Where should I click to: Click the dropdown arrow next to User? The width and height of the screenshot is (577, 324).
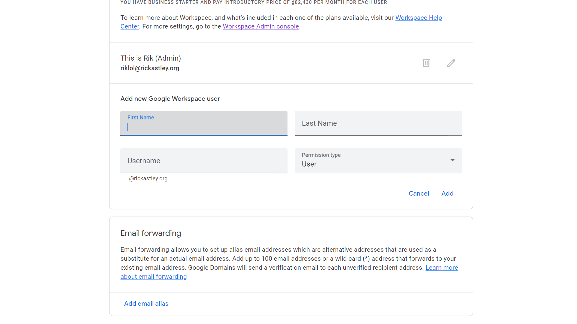pyautogui.click(x=452, y=160)
